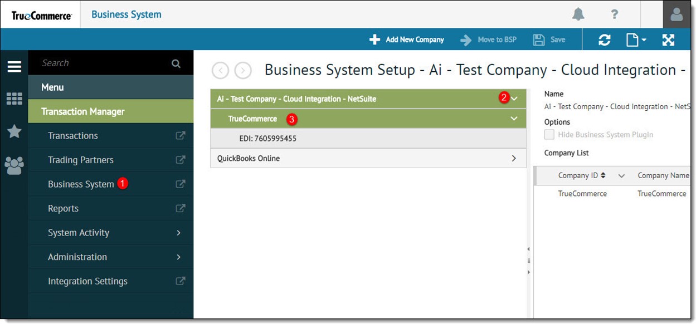Select TrueCommerce green tree row
Screen dimensions: 696x324
(x=368, y=119)
